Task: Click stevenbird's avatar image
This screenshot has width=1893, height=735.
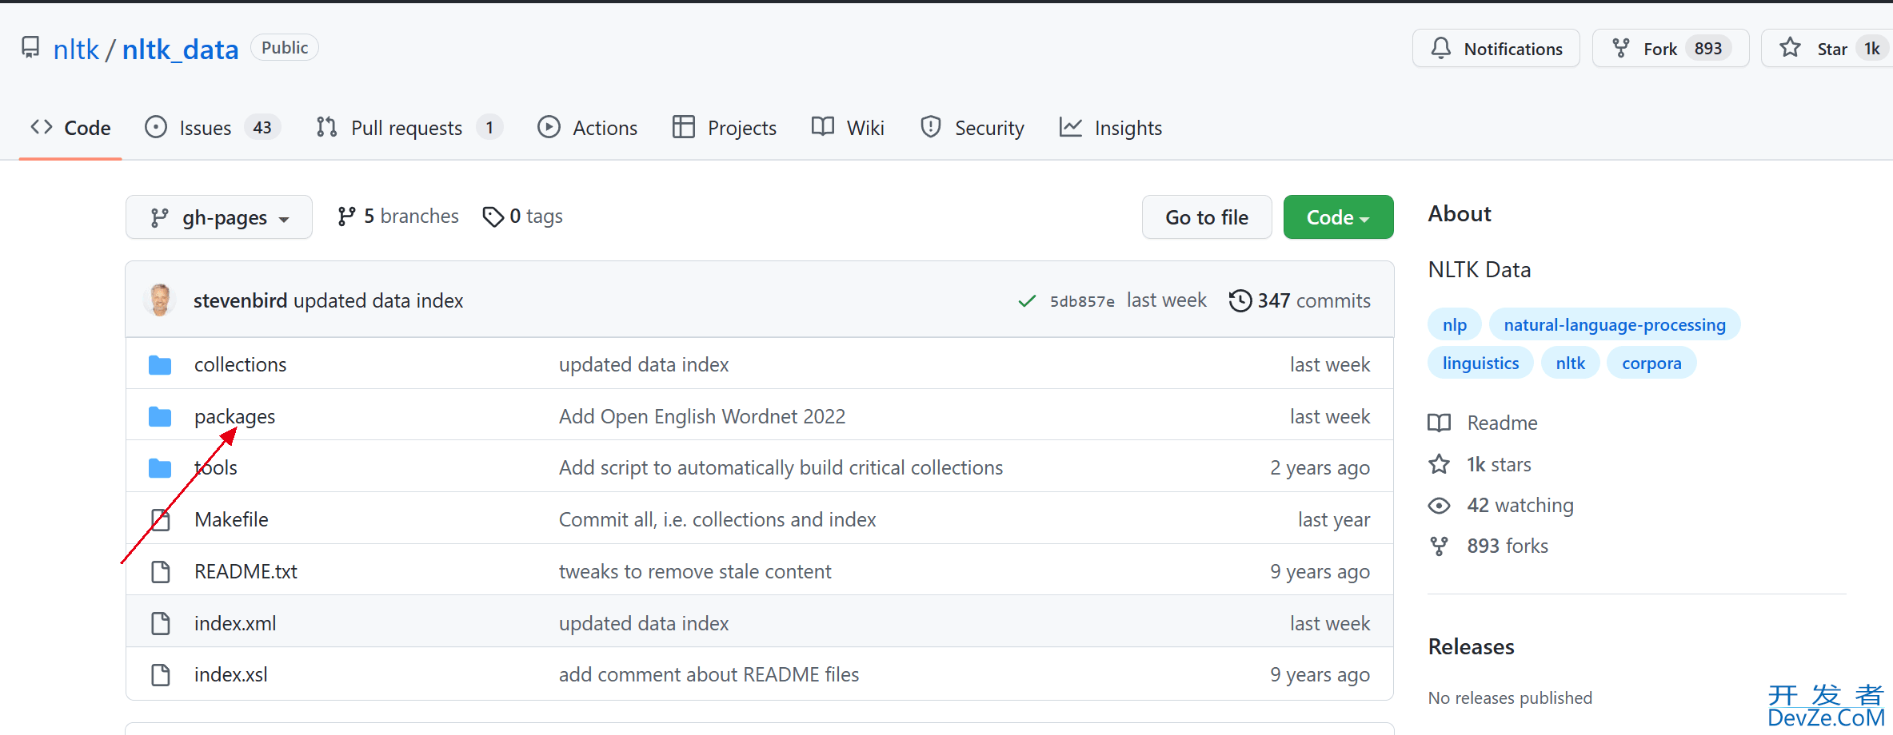Action: click(160, 300)
